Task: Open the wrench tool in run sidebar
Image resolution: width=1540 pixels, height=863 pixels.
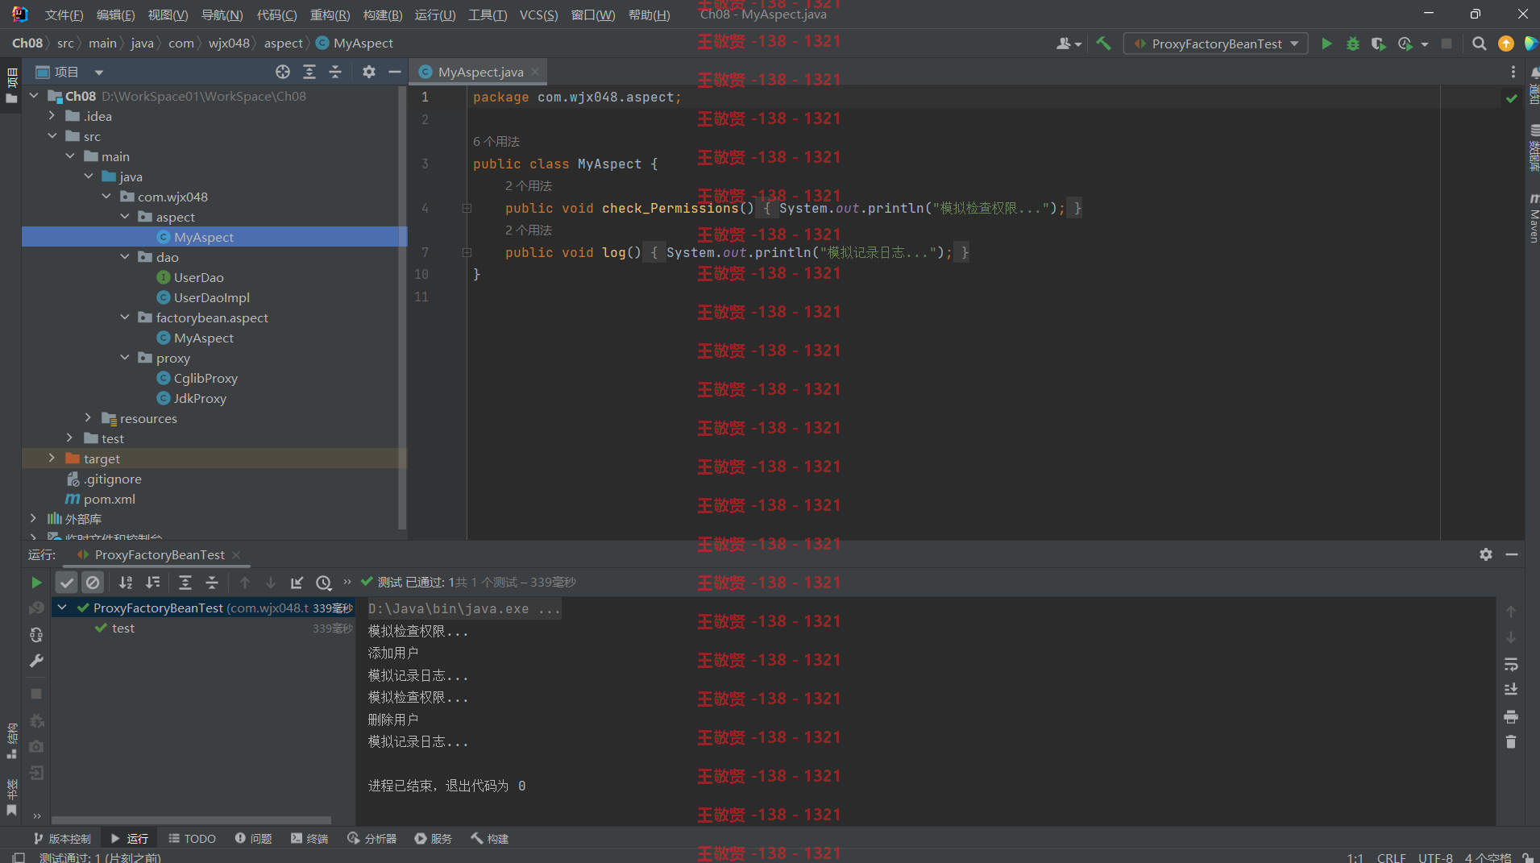Action: click(x=36, y=661)
